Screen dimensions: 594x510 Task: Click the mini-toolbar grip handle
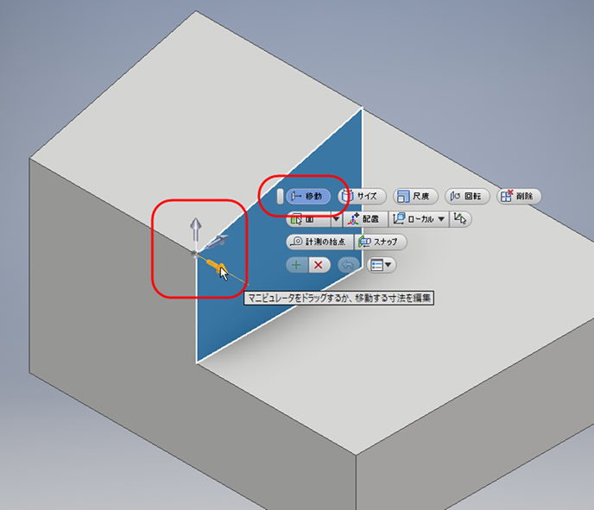point(280,196)
